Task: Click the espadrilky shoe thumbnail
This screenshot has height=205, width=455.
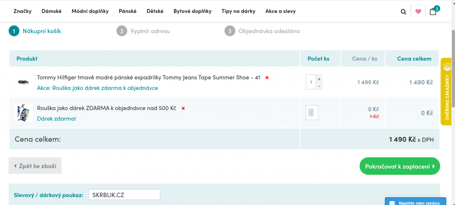Action: pos(23,82)
